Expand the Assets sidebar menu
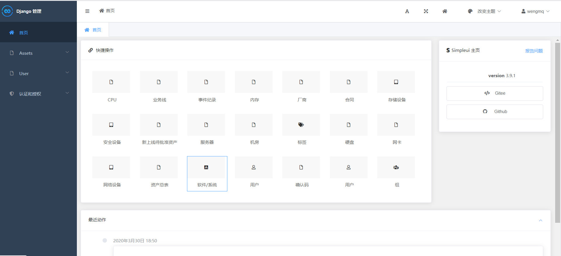Image resolution: width=561 pixels, height=256 pixels. [x=38, y=53]
